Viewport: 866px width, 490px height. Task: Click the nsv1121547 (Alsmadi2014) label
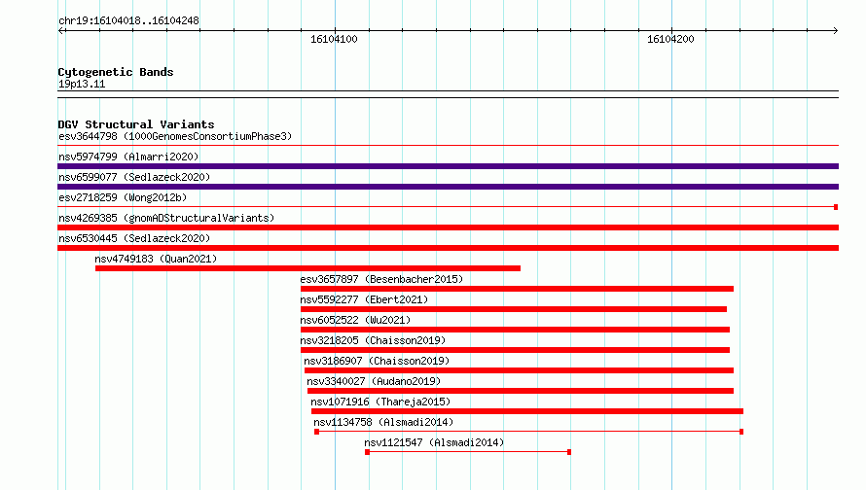click(x=434, y=442)
